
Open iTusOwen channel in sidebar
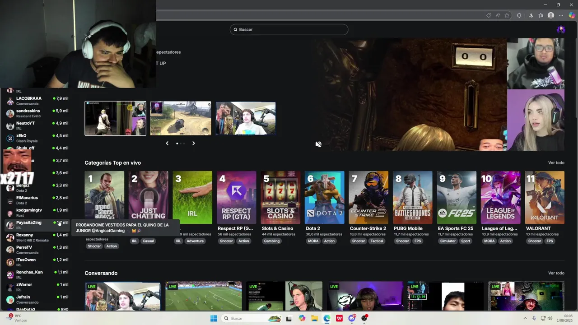tap(37, 262)
